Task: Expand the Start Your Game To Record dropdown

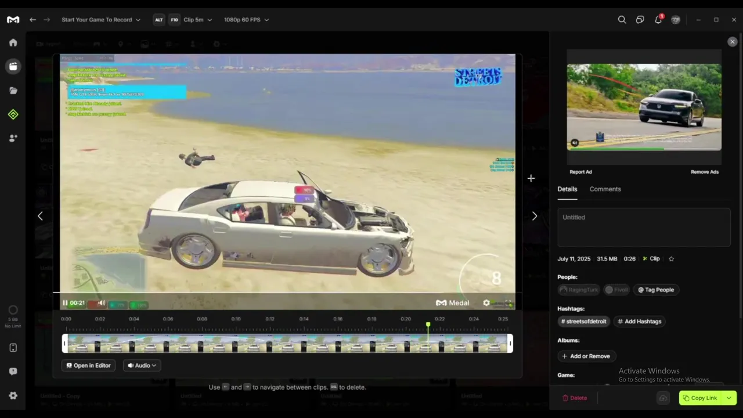Action: (101, 20)
